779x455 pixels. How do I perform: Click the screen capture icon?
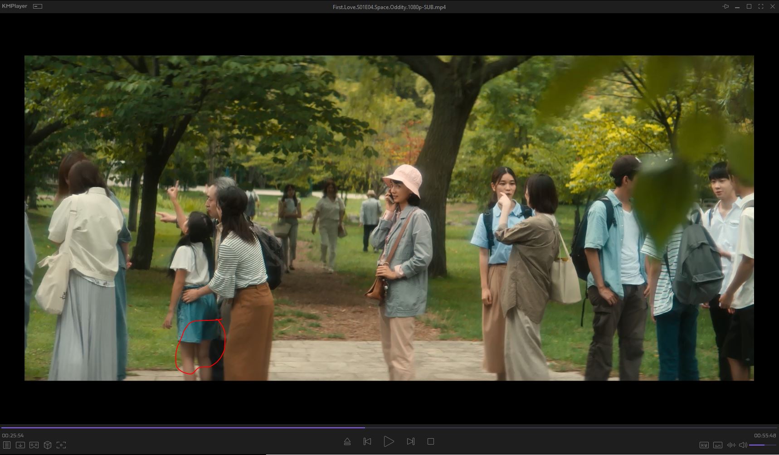[x=61, y=445]
